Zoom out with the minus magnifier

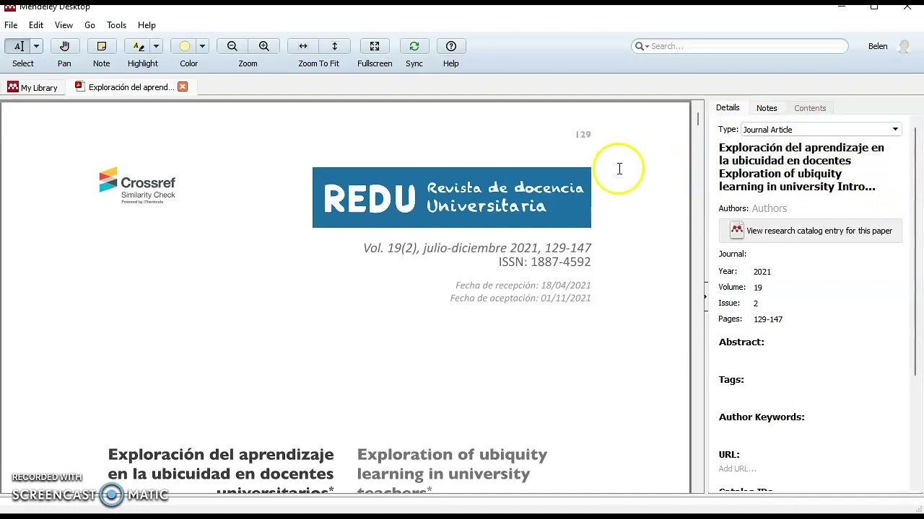click(x=232, y=46)
